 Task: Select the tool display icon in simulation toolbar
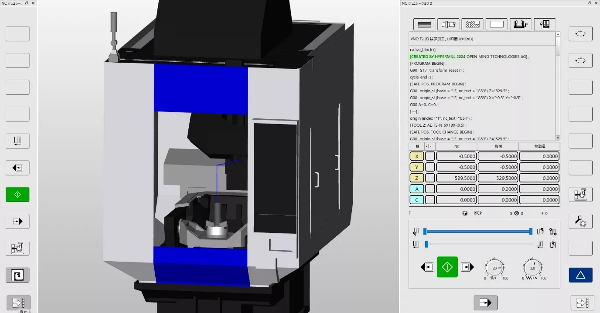pyautogui.click(x=448, y=24)
